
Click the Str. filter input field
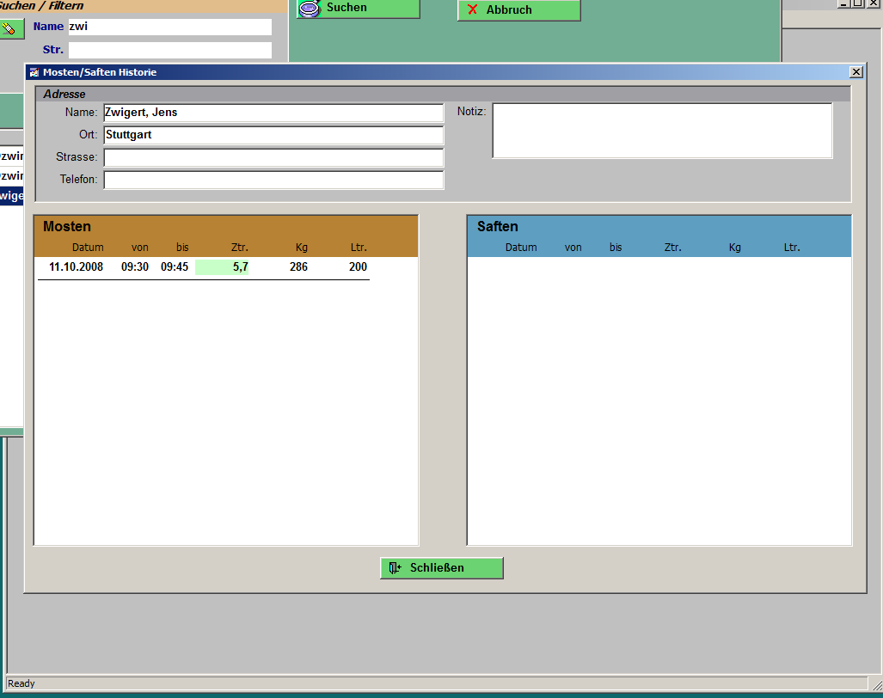169,50
